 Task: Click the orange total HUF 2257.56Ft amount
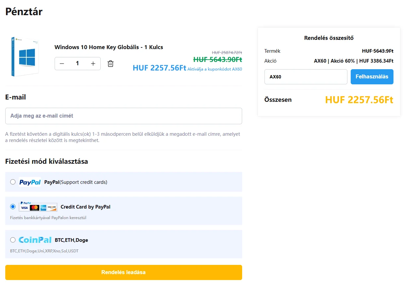(x=359, y=100)
